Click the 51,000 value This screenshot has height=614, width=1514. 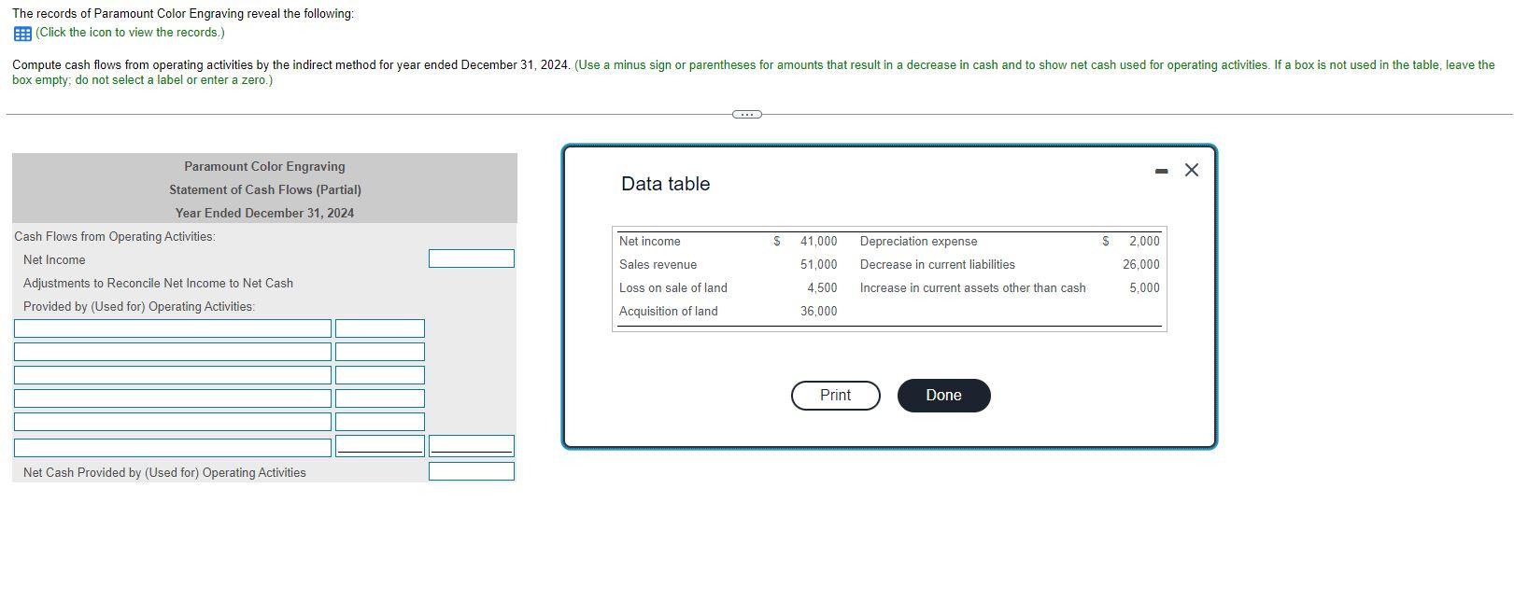[x=818, y=265]
